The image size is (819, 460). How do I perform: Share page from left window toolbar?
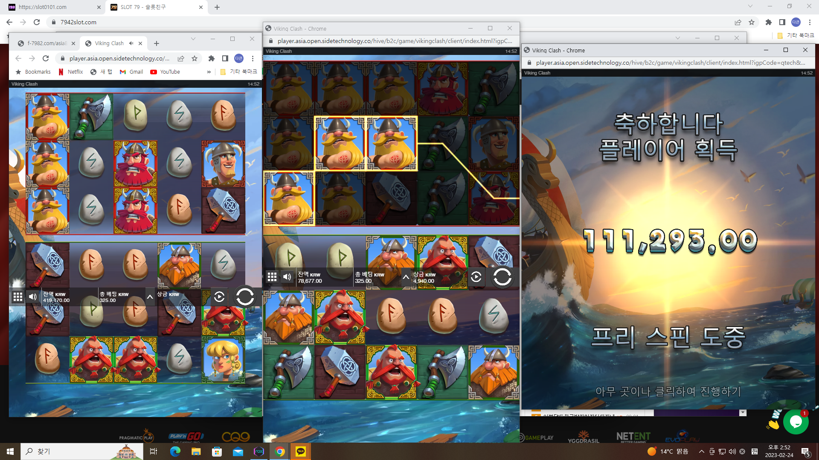click(181, 58)
